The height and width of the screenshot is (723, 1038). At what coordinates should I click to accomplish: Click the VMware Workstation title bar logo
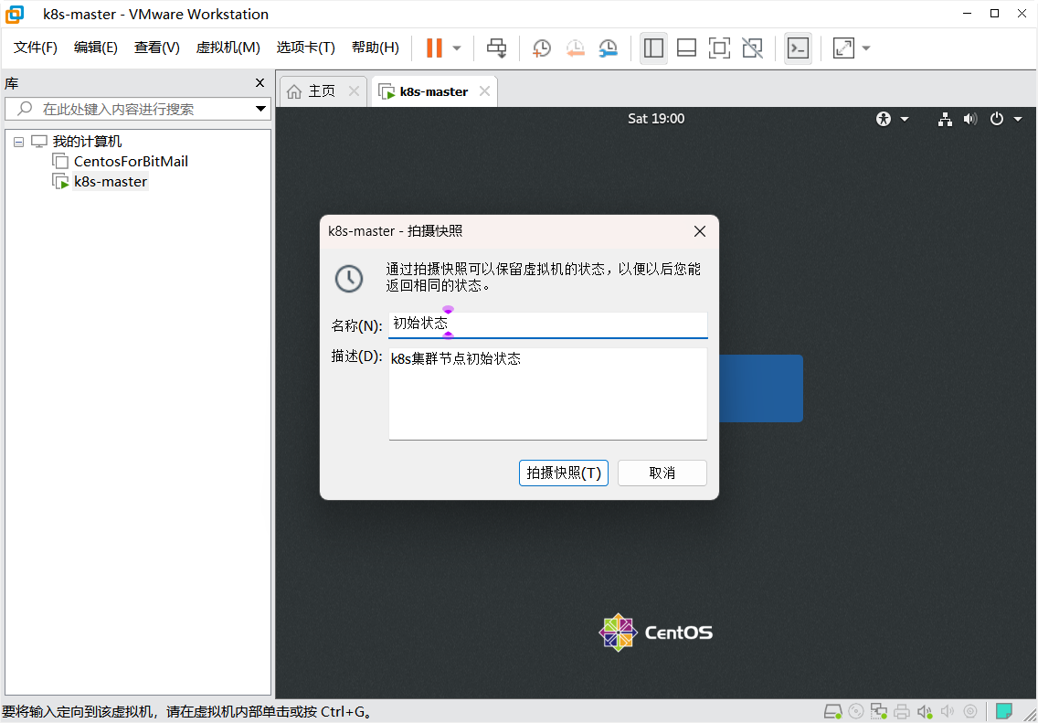pos(14,14)
